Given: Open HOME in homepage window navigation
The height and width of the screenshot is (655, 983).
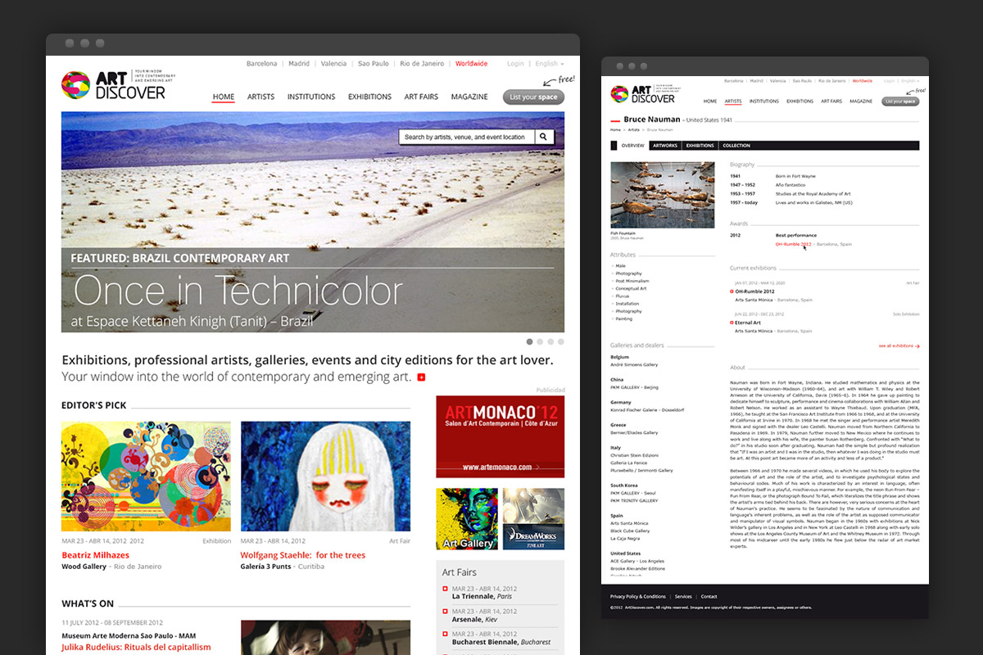Looking at the screenshot, I should click(224, 97).
